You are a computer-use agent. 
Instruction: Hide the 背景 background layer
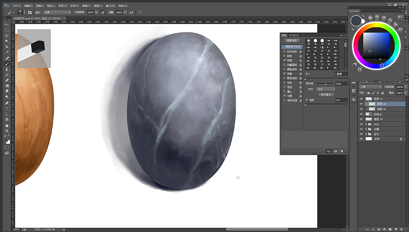coord(361,139)
